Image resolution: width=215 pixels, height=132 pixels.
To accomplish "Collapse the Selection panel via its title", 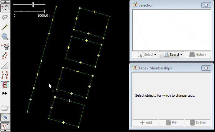I will (x=146, y=5).
